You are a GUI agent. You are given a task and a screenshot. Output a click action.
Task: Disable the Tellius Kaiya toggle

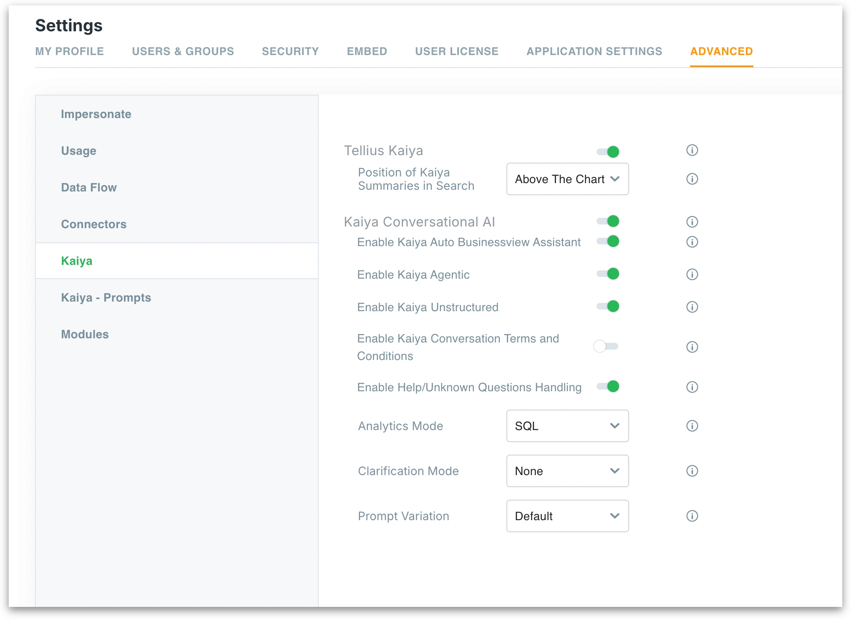click(608, 152)
